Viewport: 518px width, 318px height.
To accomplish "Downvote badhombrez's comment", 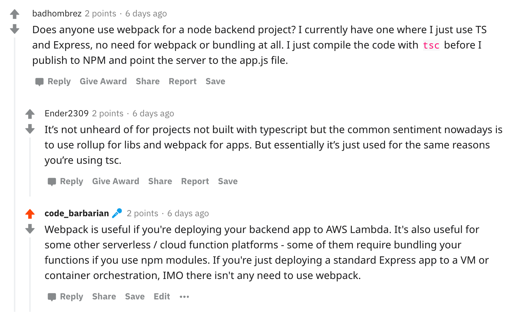I will (15, 29).
